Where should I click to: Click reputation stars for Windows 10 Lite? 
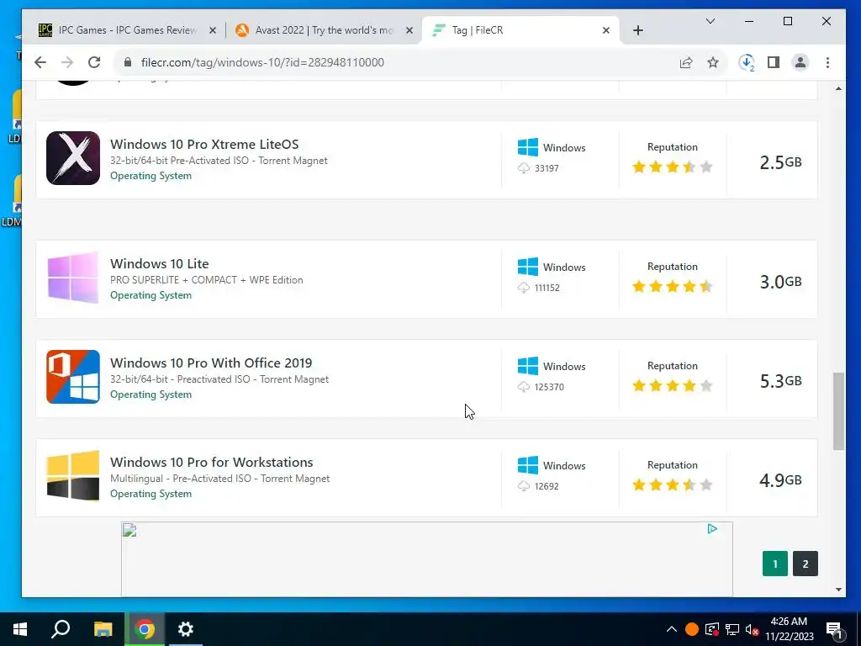pyautogui.click(x=672, y=286)
